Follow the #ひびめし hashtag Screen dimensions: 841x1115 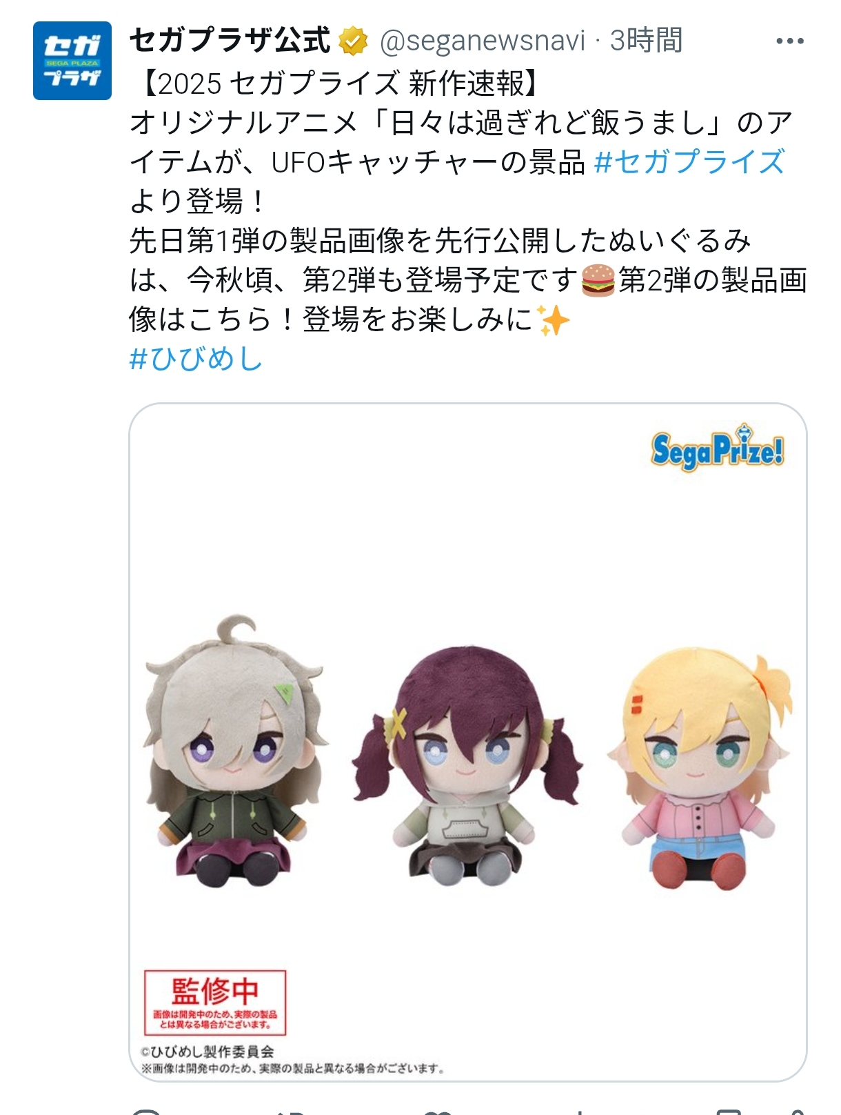pos(196,359)
